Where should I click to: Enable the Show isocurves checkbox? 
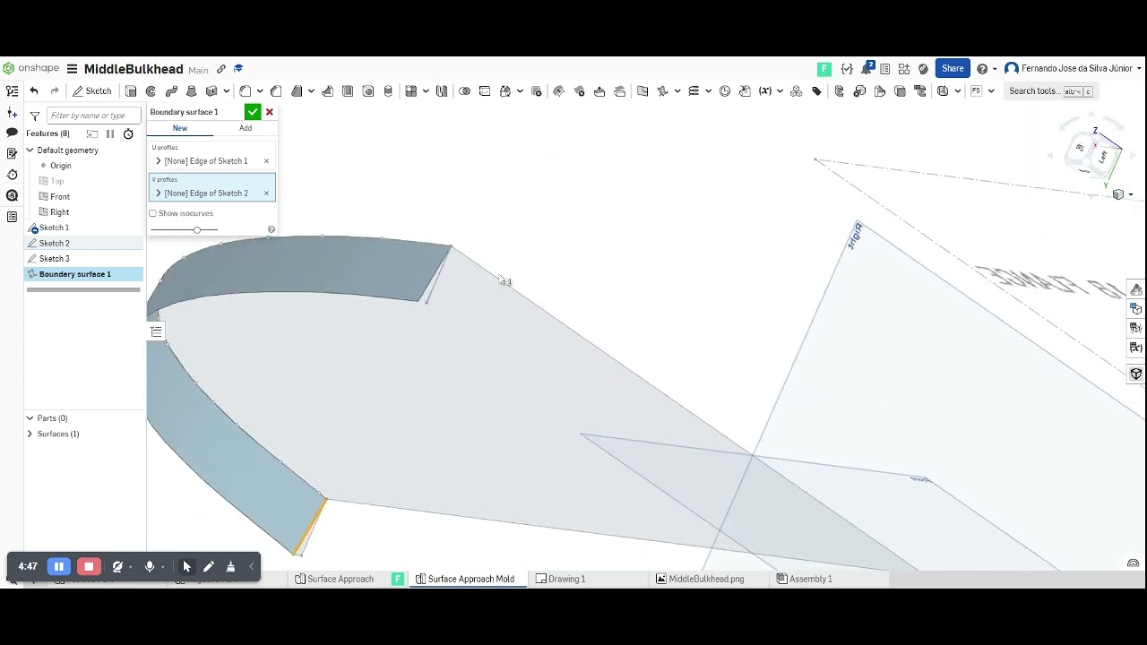pos(152,213)
